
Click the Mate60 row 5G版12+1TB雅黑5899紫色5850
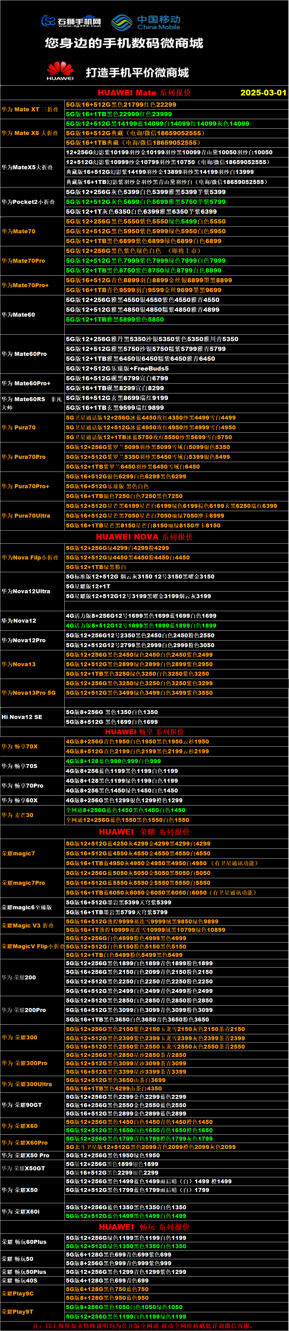[x=177, y=319]
